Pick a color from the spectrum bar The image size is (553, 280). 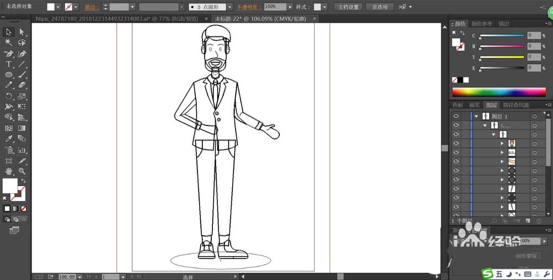499,92
